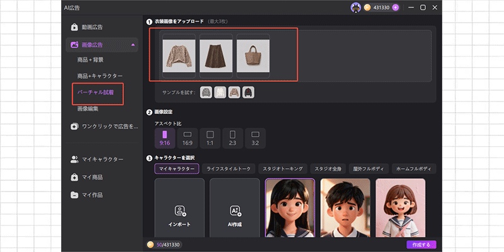The image size is (504, 252).
Task: Click the マイキャラクター people icon
Action: click(x=74, y=159)
